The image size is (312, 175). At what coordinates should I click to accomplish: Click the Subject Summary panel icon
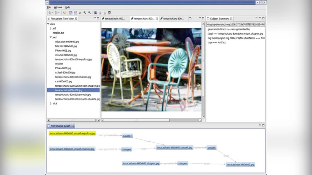pos(208,19)
